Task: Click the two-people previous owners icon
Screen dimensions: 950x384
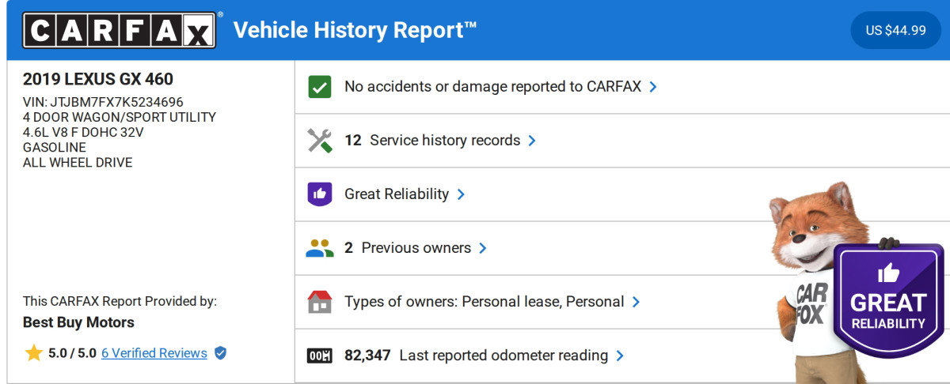Action: (x=319, y=248)
